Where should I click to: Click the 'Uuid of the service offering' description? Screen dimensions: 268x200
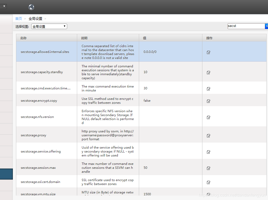[x=108, y=151]
